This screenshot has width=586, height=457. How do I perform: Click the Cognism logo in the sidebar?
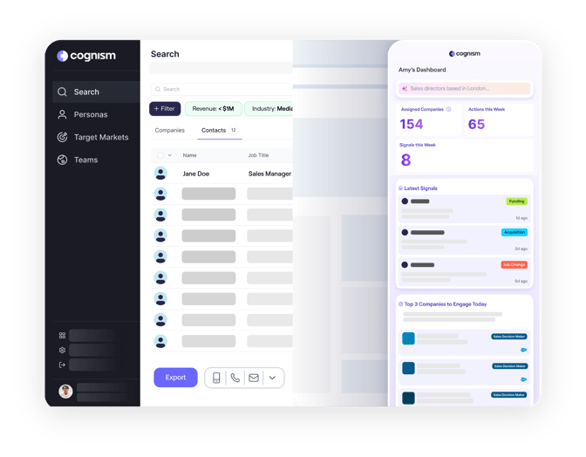[x=86, y=56]
